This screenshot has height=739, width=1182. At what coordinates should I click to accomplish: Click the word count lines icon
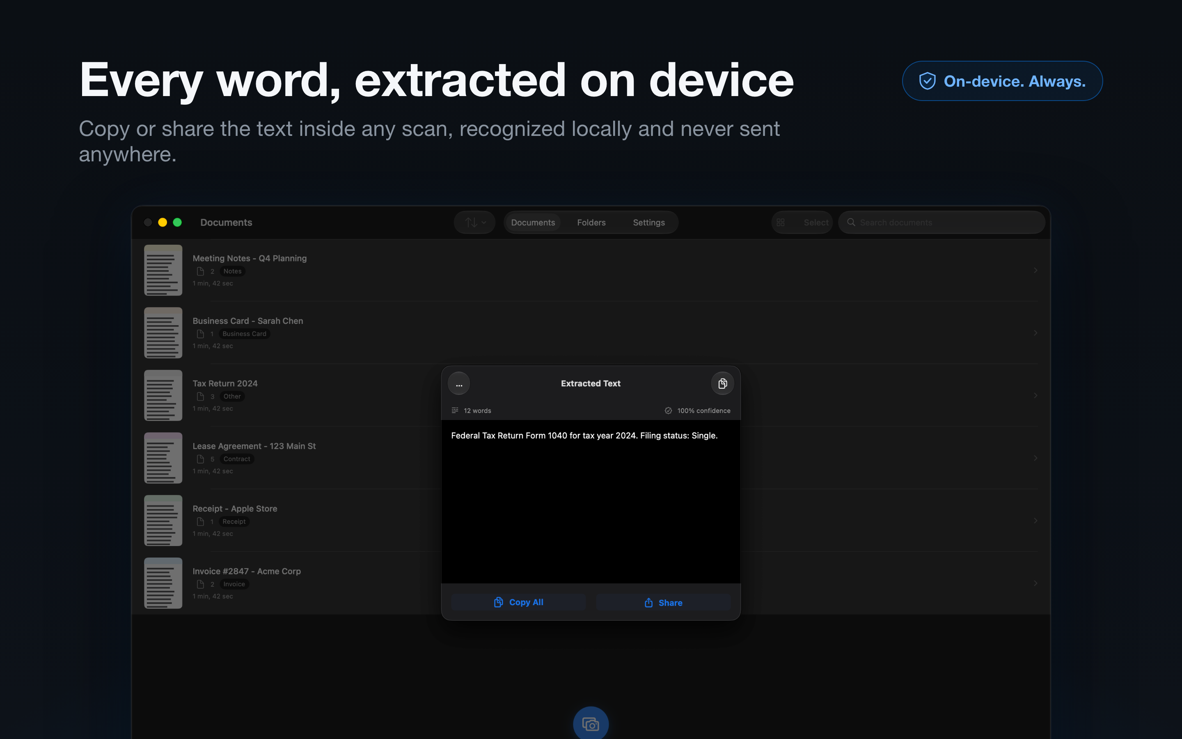pos(455,411)
